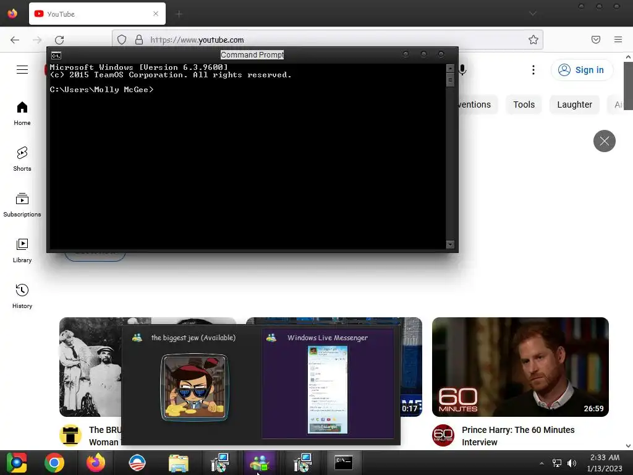
Task: Open the list all tabs dropdown
Action: click(x=533, y=14)
